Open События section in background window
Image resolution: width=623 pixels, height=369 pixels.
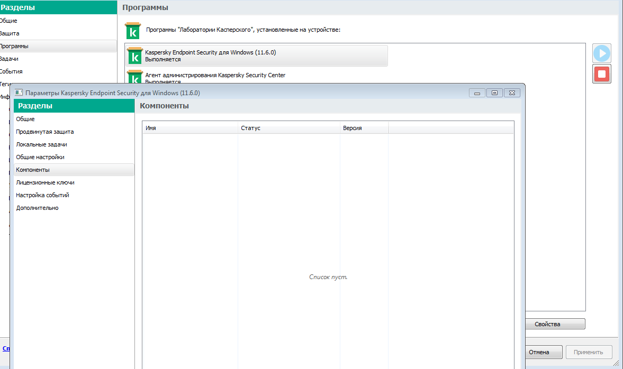click(58, 71)
